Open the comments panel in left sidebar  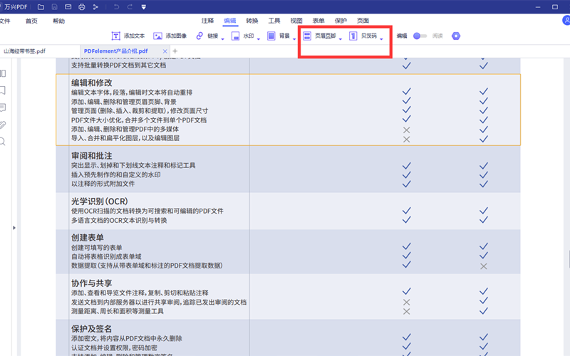3,108
